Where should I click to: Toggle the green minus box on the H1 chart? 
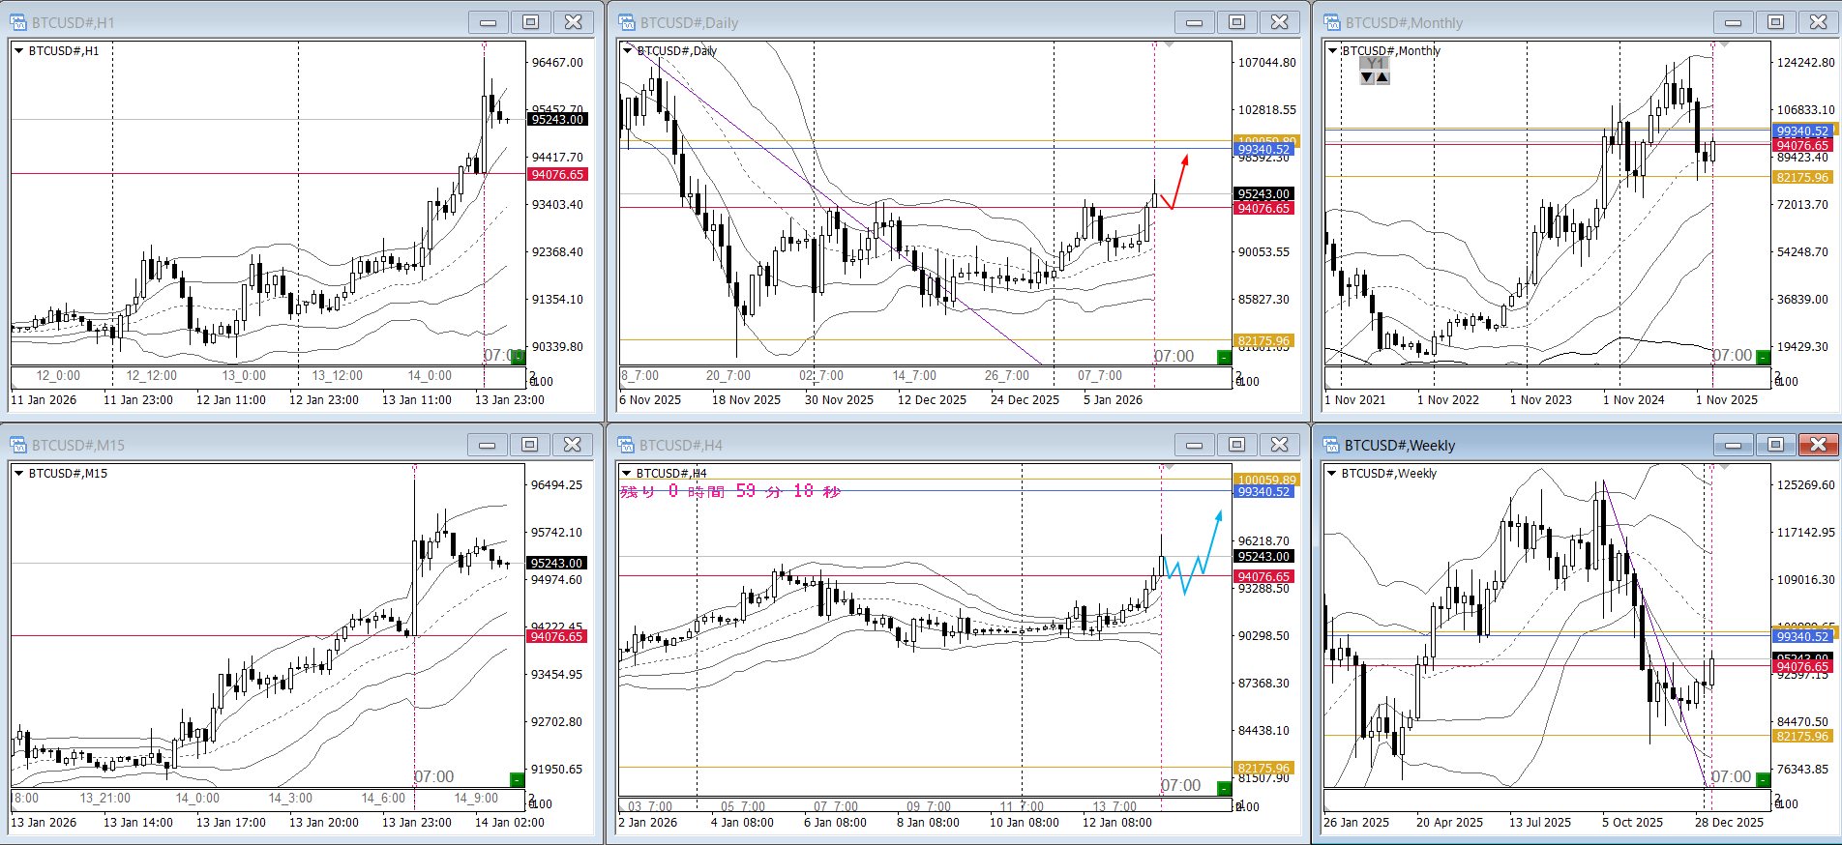point(518,357)
